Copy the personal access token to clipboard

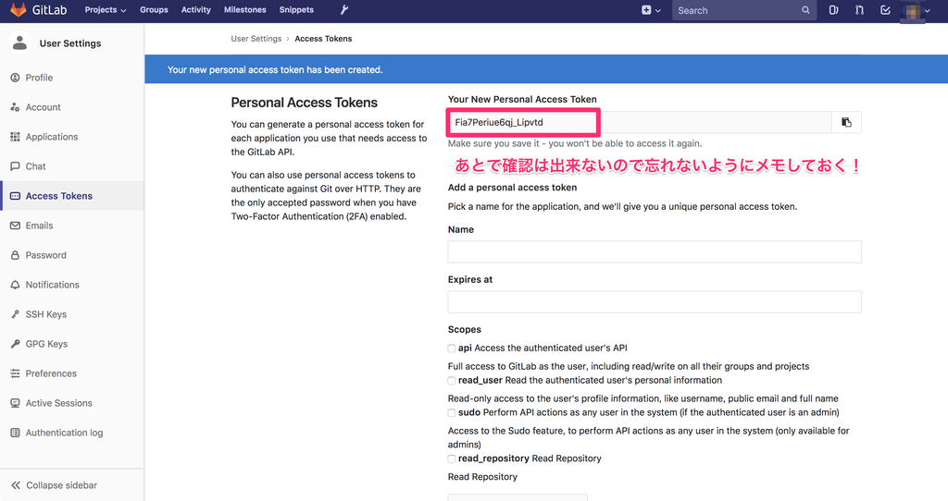846,122
